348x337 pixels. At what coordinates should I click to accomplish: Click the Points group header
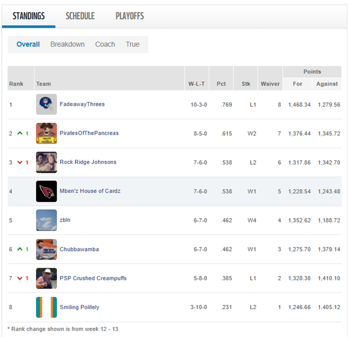pos(312,72)
